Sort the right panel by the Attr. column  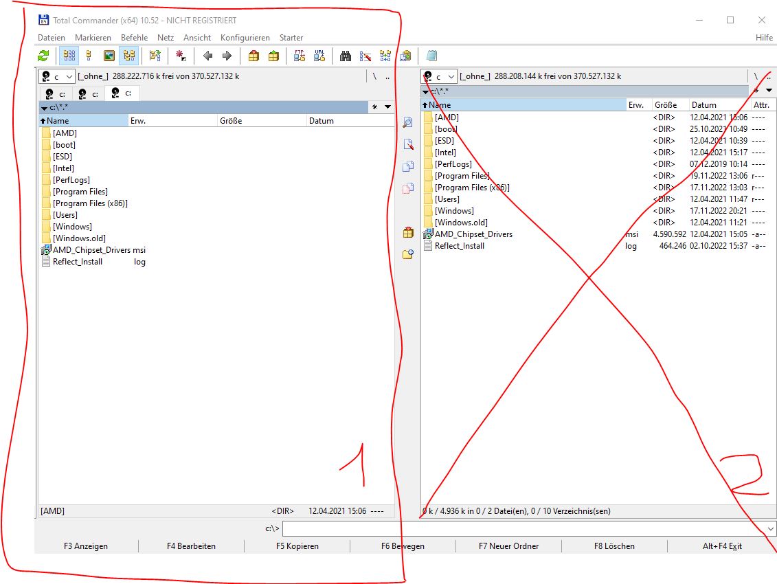click(763, 105)
